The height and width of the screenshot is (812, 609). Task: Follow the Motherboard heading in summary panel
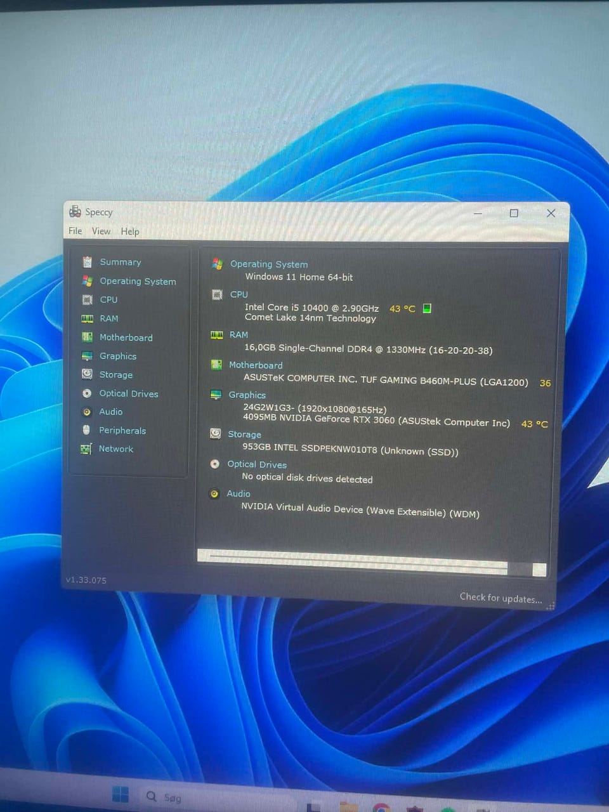click(x=256, y=365)
